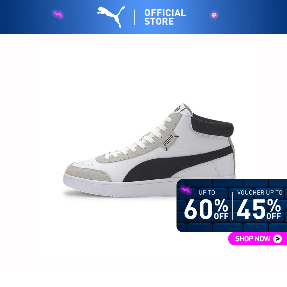Viewport: 287px width, 287px height.
Task: Click the pink lightning bolt in header
Action: pos(58,14)
